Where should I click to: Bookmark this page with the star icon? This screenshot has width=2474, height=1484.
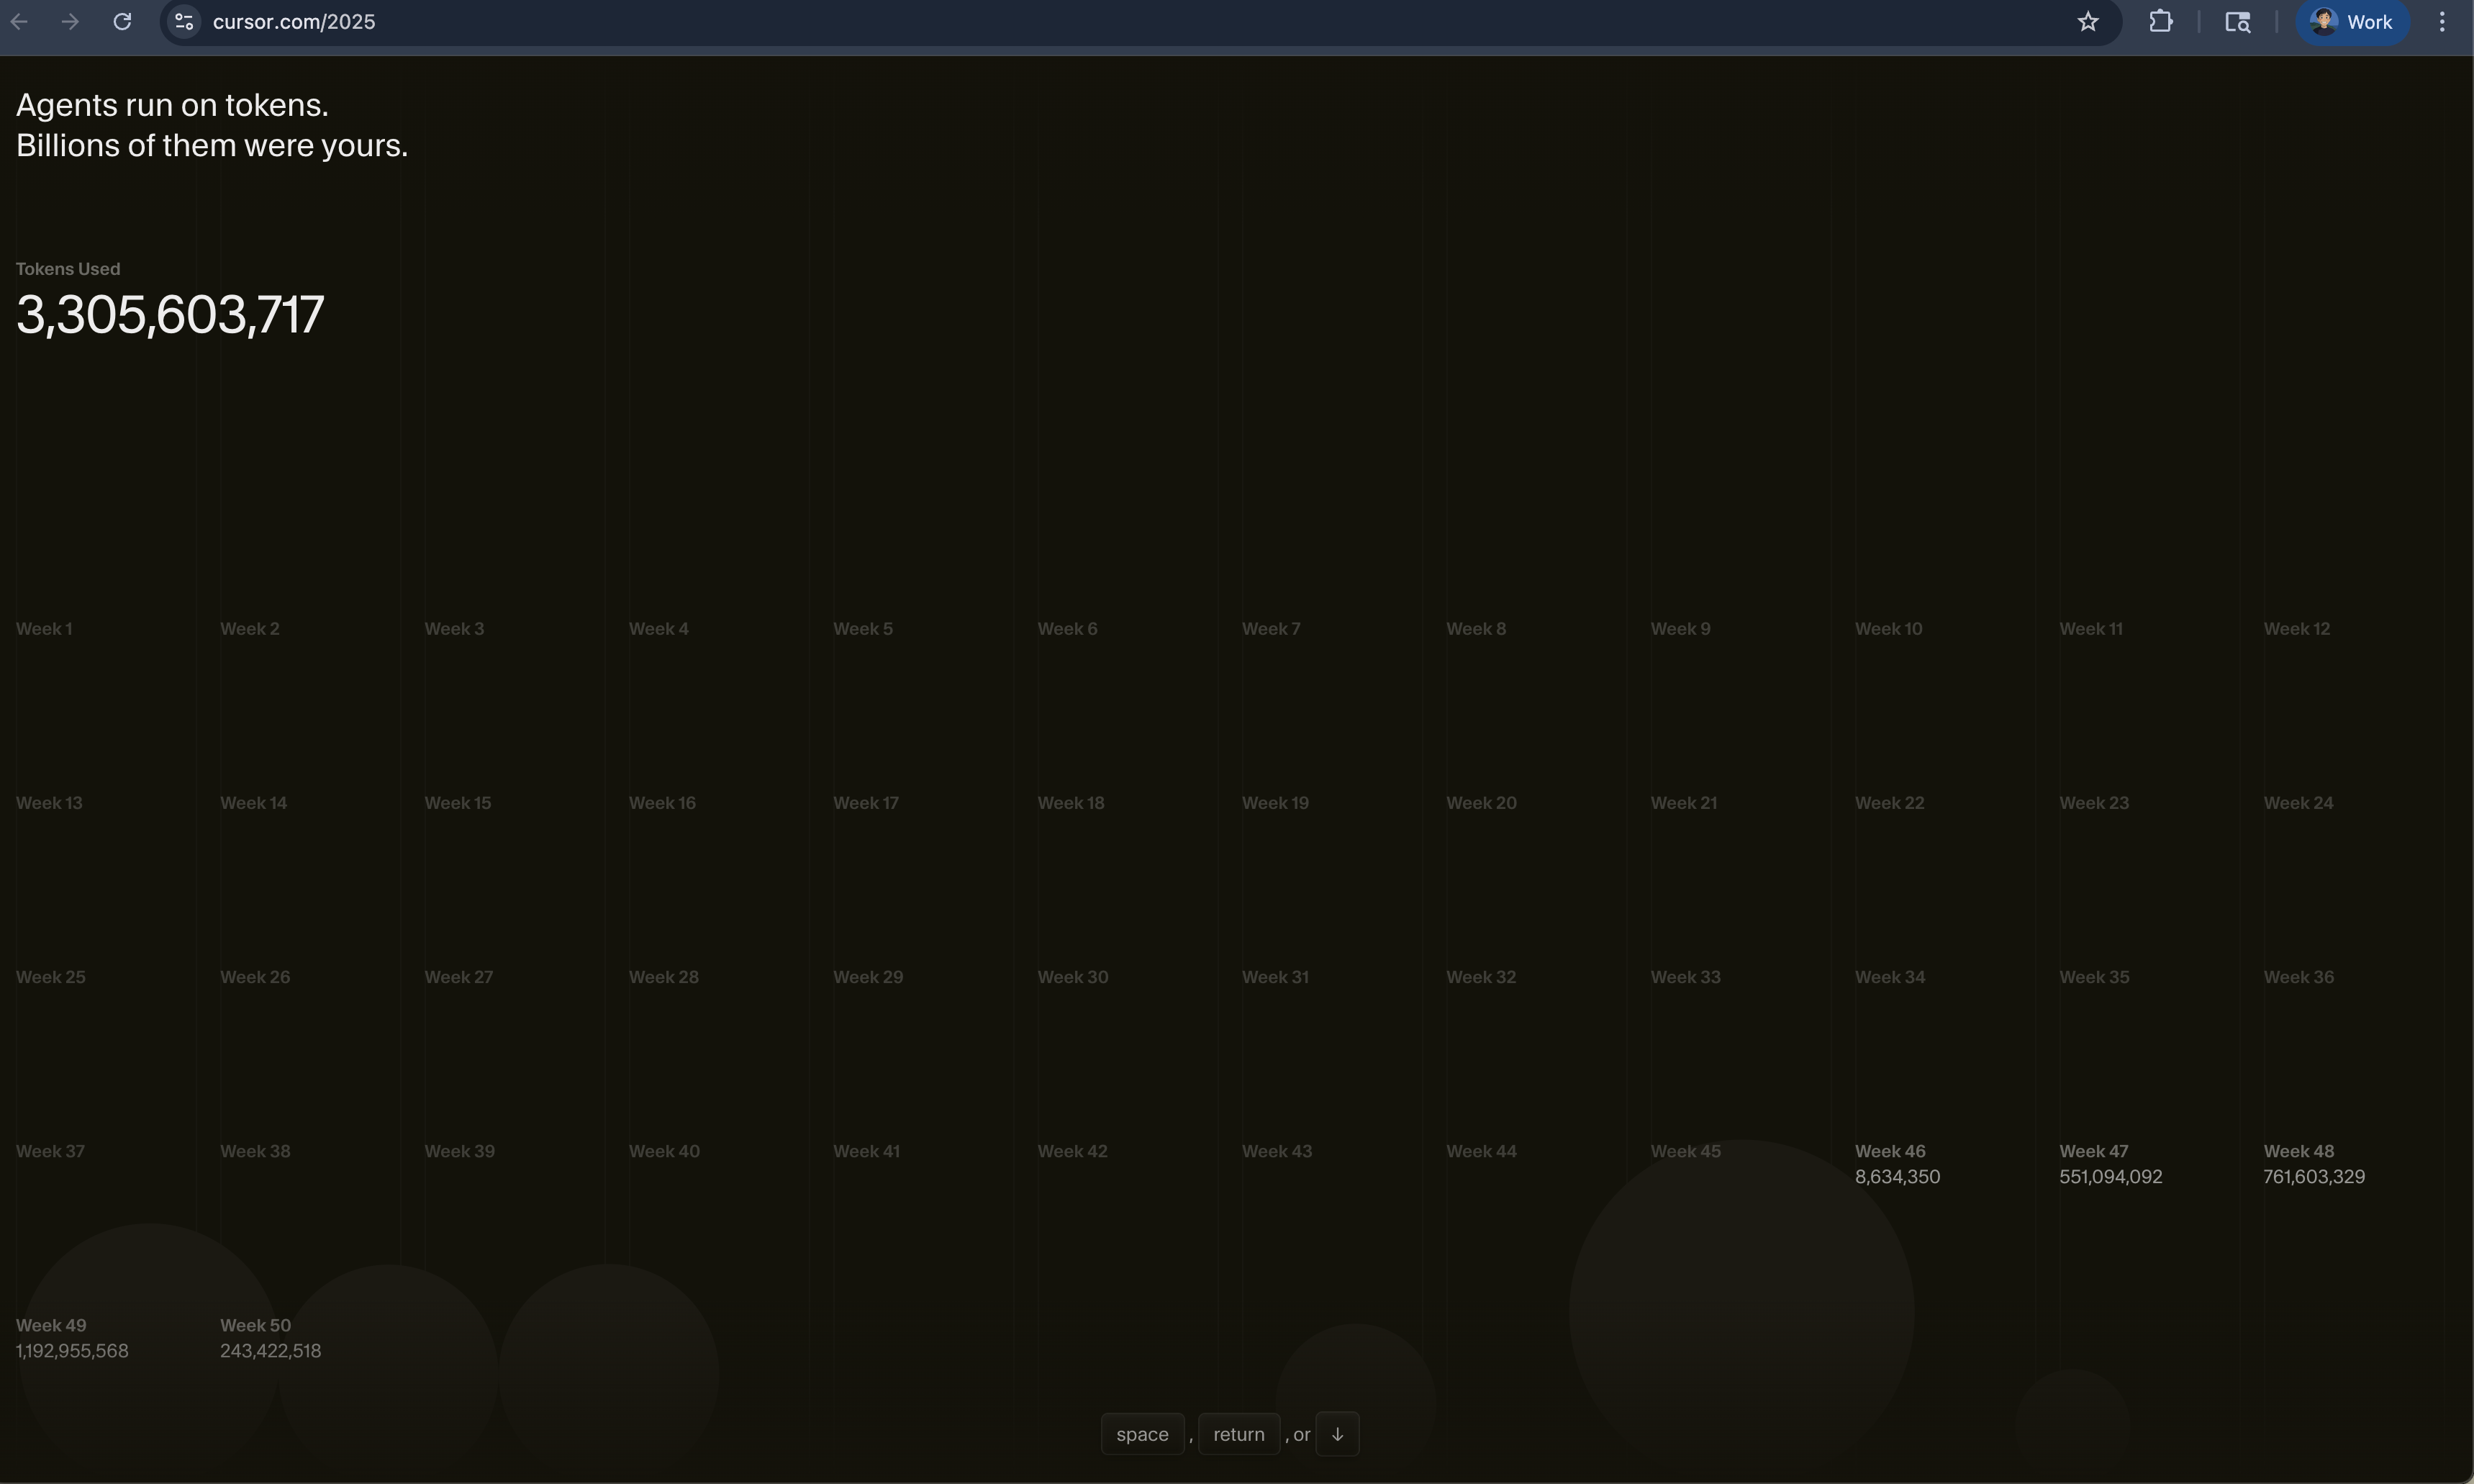click(x=2087, y=22)
